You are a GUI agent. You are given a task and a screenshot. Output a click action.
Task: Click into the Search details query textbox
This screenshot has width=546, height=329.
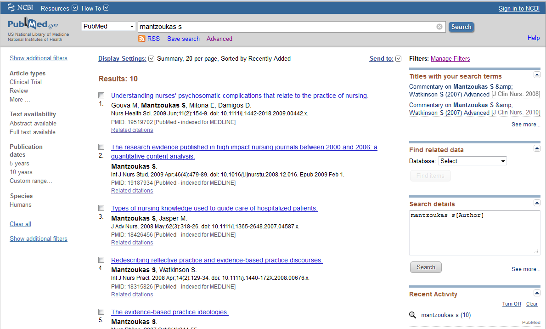coord(475,233)
